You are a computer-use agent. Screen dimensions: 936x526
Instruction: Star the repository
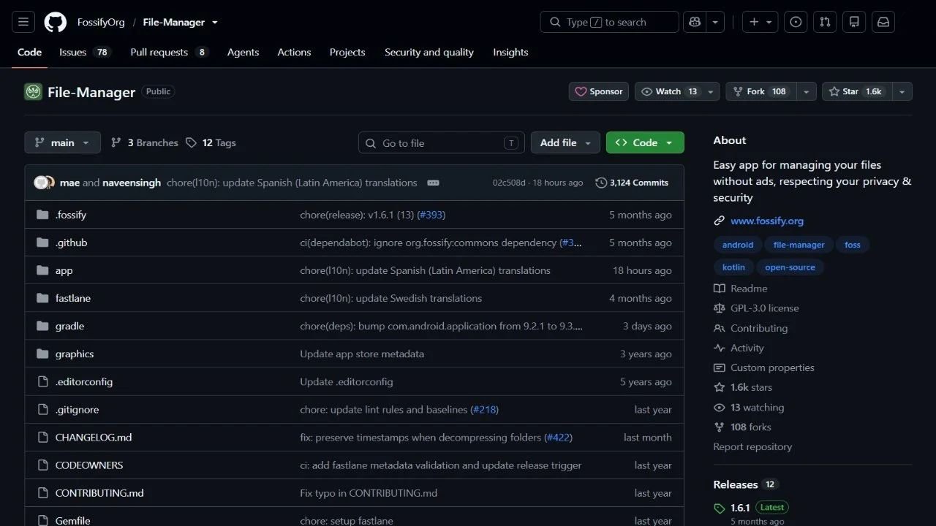click(x=857, y=91)
